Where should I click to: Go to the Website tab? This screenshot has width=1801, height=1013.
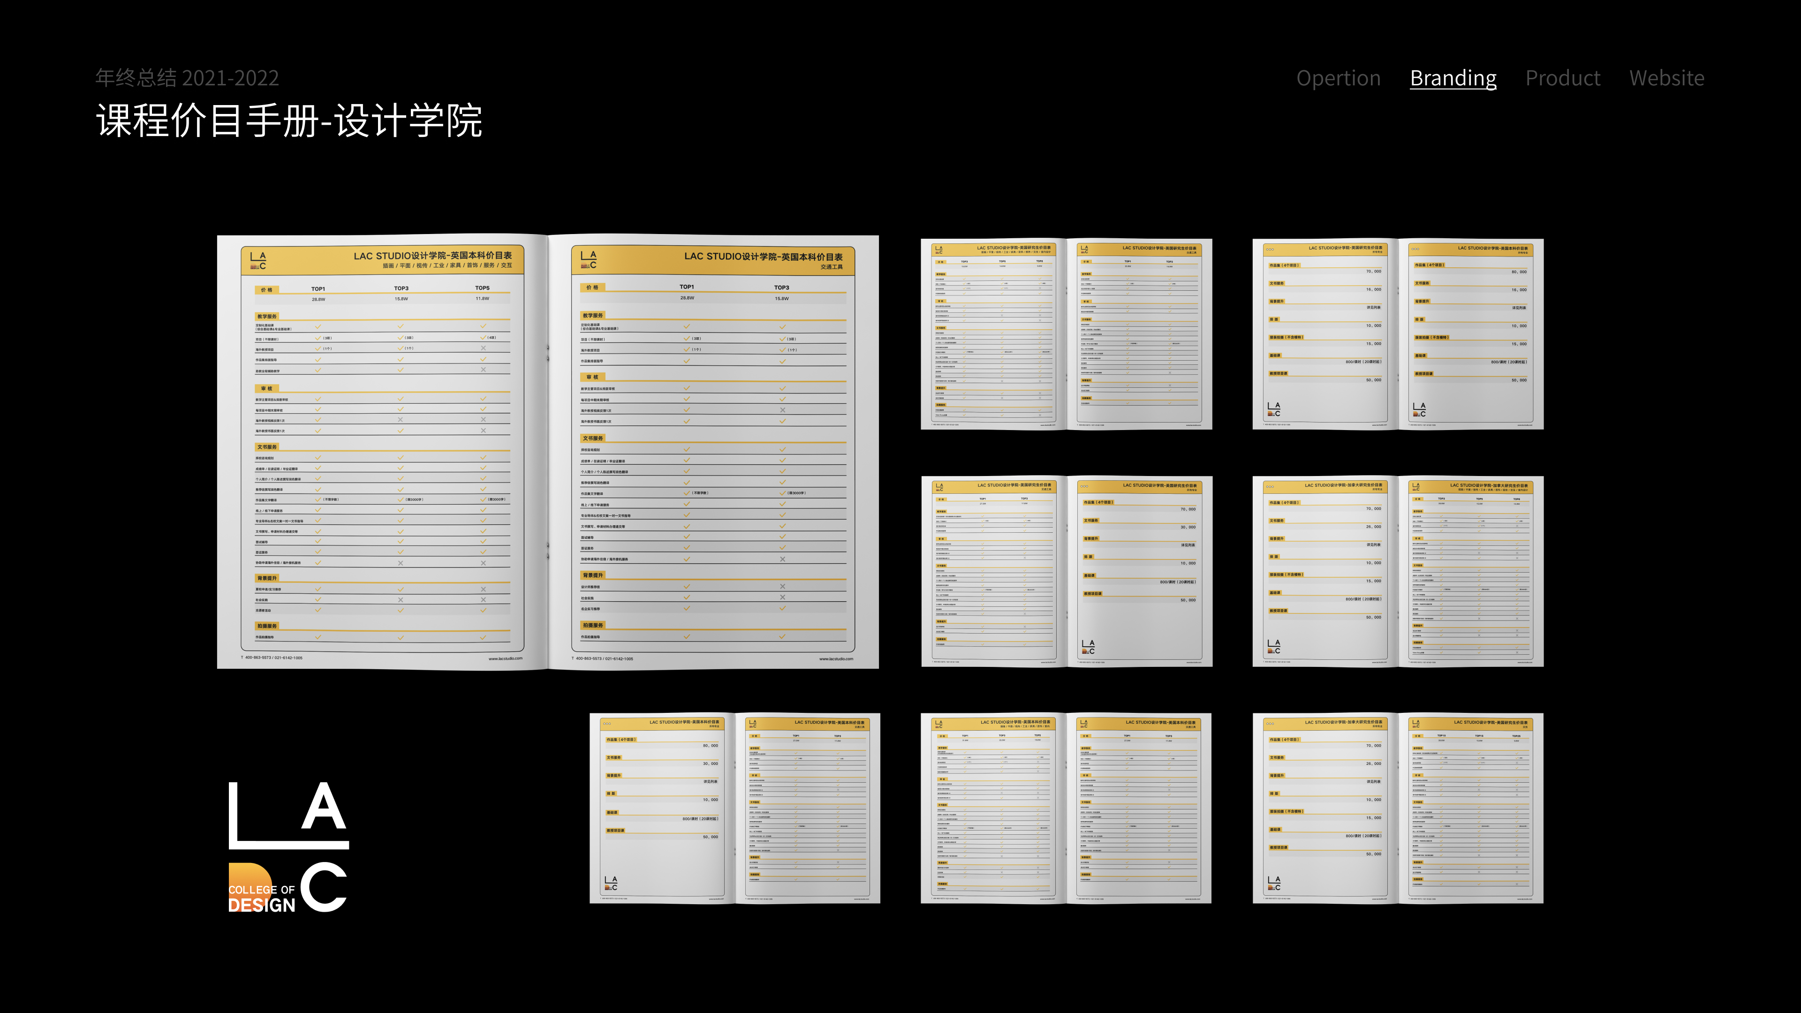click(1666, 77)
